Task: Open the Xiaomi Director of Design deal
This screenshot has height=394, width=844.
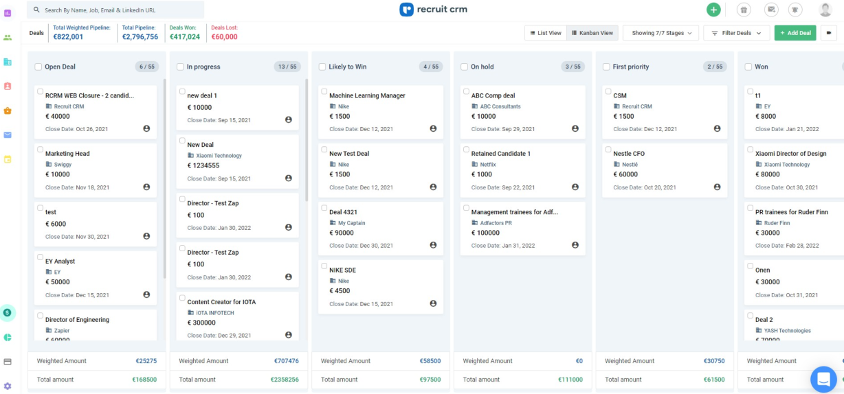Action: point(790,154)
